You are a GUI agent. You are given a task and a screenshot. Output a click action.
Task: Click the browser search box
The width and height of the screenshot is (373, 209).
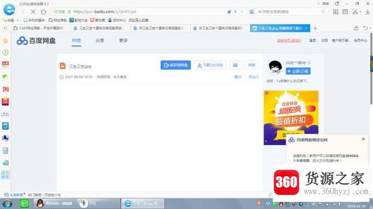coord(288,11)
